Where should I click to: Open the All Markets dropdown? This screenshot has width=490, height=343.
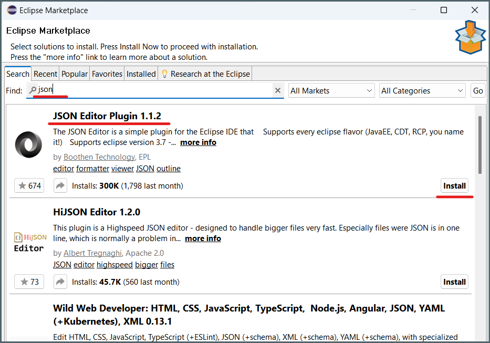(331, 91)
